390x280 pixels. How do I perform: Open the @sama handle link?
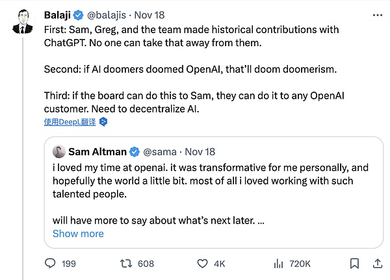160,152
